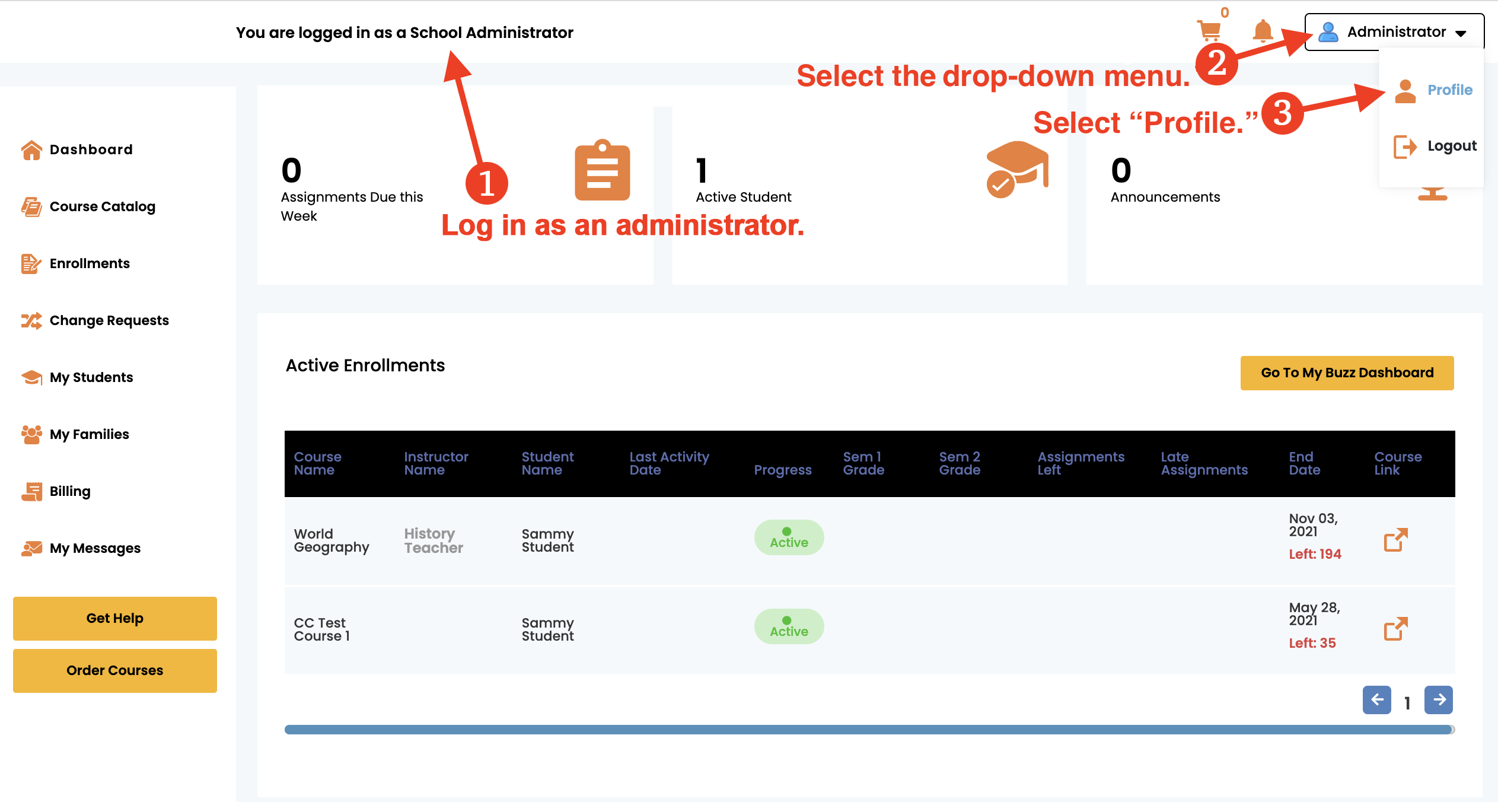Viewport: 1498px width, 802px height.
Task: Click the Go To My Buzz Dashboard button
Action: [x=1346, y=373]
